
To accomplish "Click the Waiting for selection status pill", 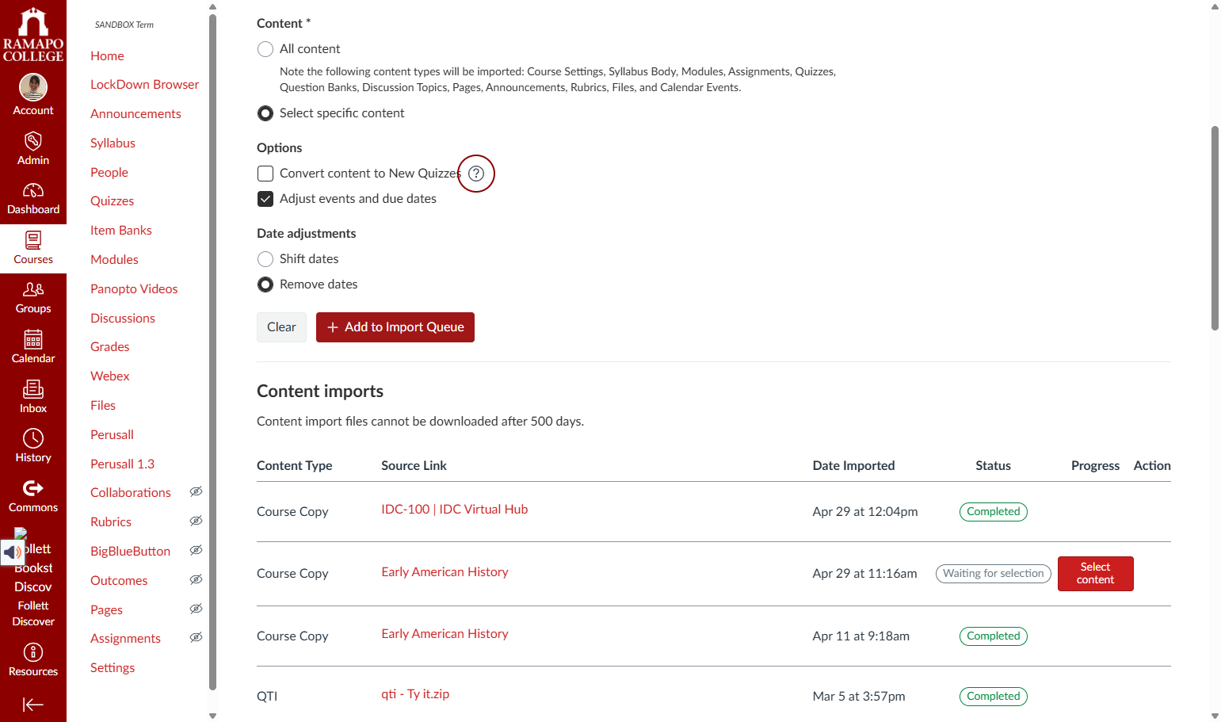I will (x=994, y=574).
